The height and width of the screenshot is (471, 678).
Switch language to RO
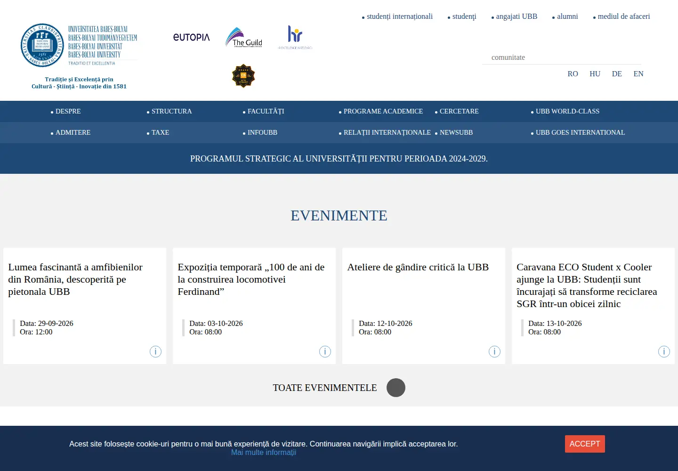[573, 74]
